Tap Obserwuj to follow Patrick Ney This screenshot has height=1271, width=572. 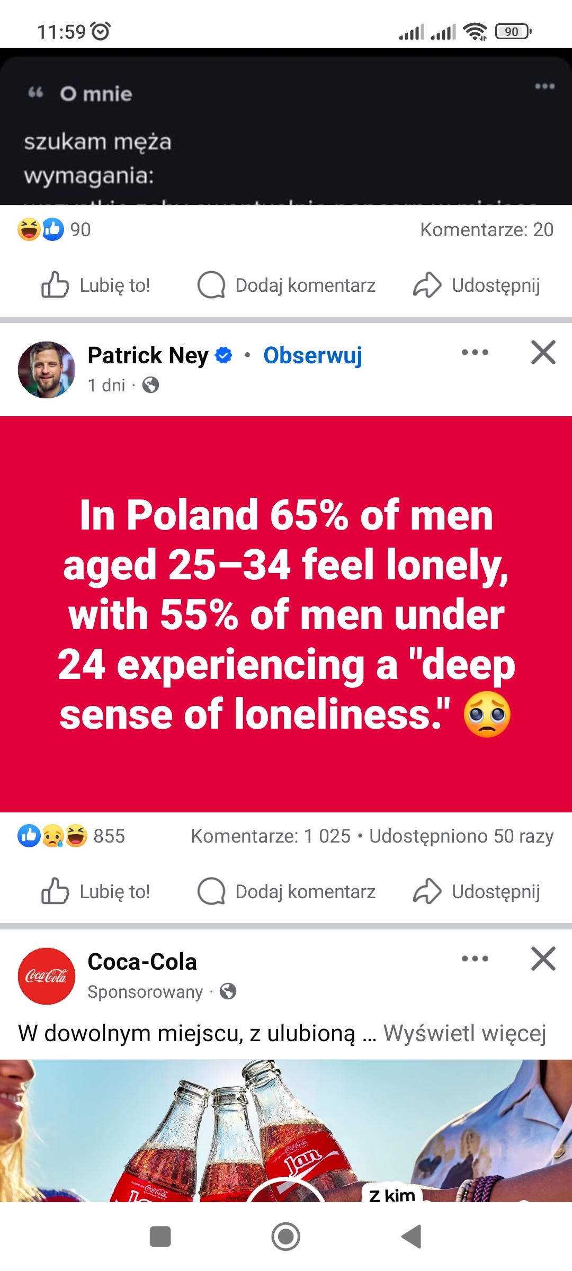coord(312,355)
